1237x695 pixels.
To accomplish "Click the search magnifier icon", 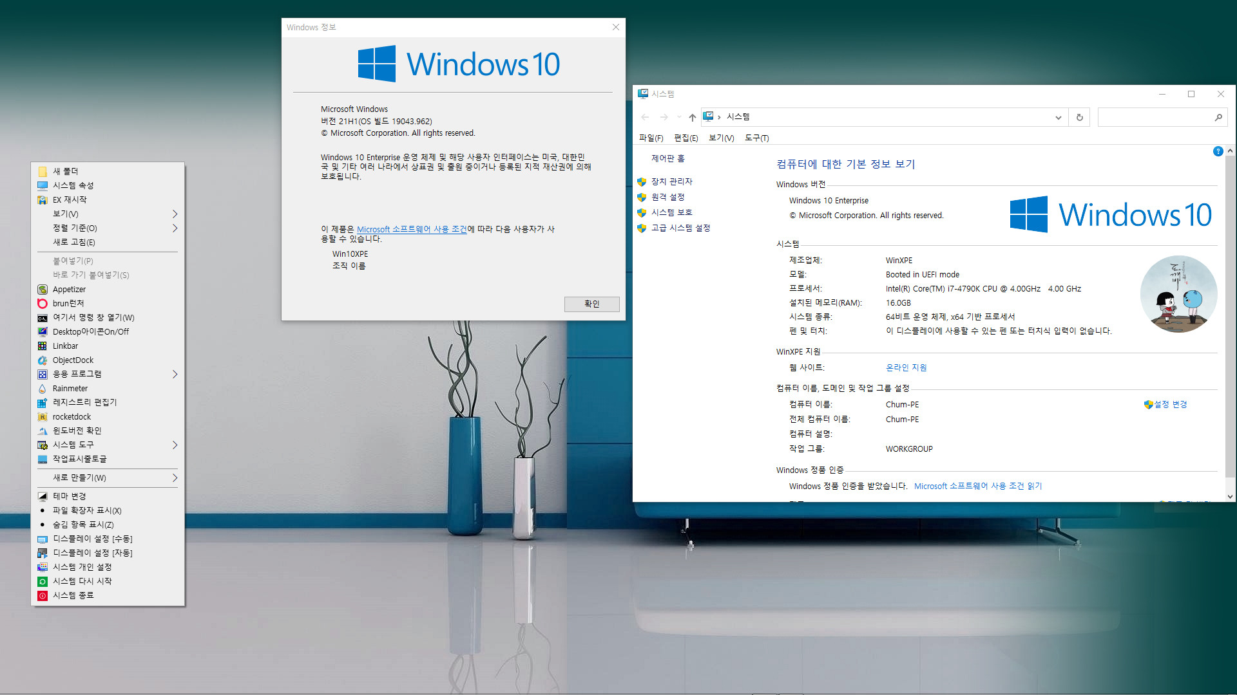I will [1218, 117].
